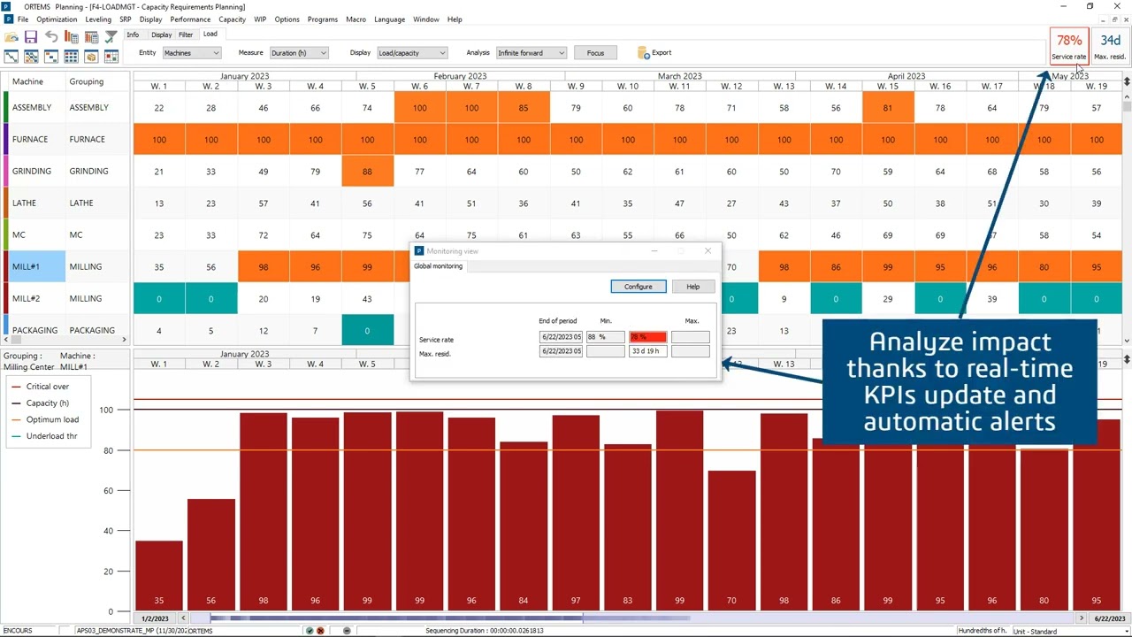Open the load table grid icon

(x=72, y=56)
